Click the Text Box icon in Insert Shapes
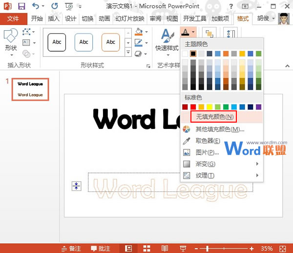293x253 pixels. (26, 43)
